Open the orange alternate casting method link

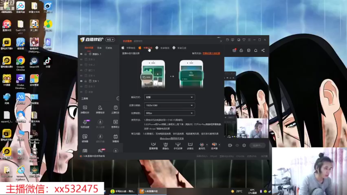pyautogui.click(x=211, y=53)
